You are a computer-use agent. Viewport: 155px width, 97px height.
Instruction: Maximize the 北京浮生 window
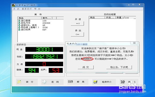coord(133,5)
